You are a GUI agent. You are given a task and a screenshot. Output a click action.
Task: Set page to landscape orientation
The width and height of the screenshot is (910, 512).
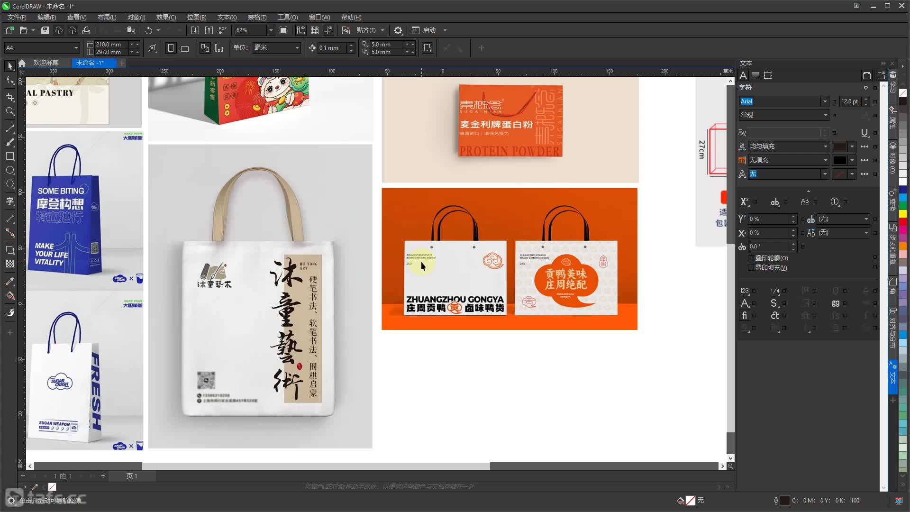click(185, 48)
